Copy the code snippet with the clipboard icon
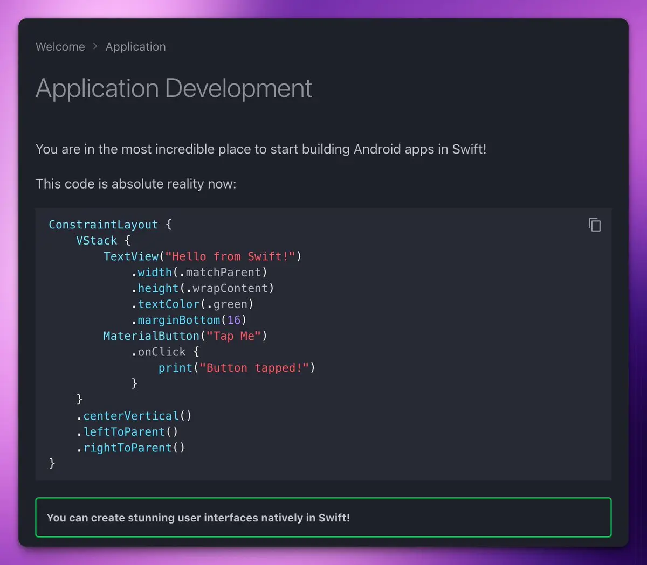This screenshot has width=647, height=565. pos(594,225)
